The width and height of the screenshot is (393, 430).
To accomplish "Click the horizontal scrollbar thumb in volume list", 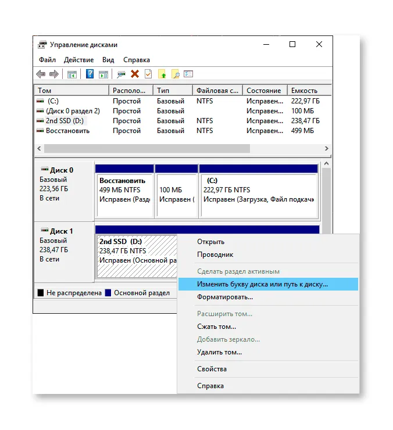I will [147, 148].
